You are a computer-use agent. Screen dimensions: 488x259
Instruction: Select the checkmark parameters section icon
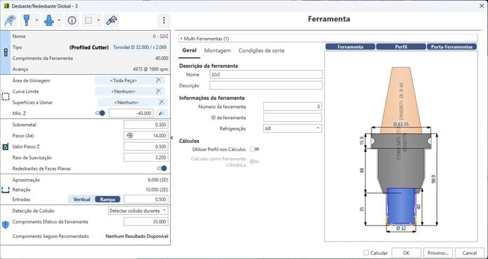coord(6,146)
